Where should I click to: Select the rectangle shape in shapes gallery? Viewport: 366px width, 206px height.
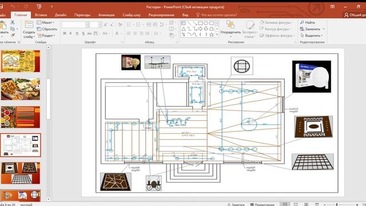[200, 23]
